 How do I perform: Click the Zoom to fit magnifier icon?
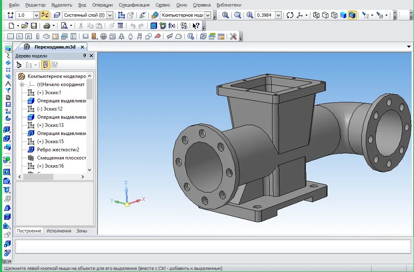(225, 15)
